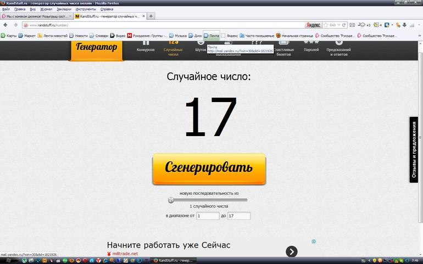This screenshot has width=423, height=264.
Task: Click the taskbar clock showing 7:49
Action: 415,261
